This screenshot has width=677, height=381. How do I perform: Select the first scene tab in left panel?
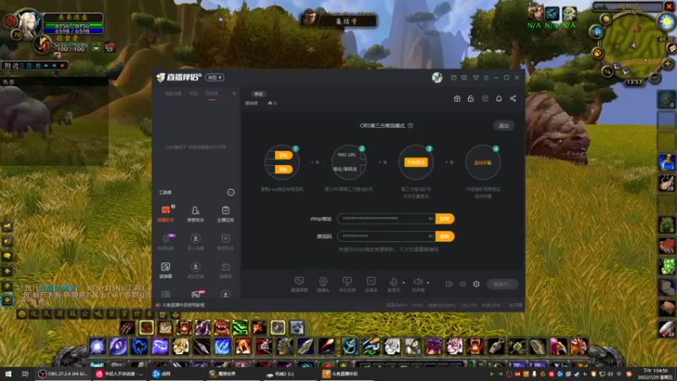coord(173,94)
